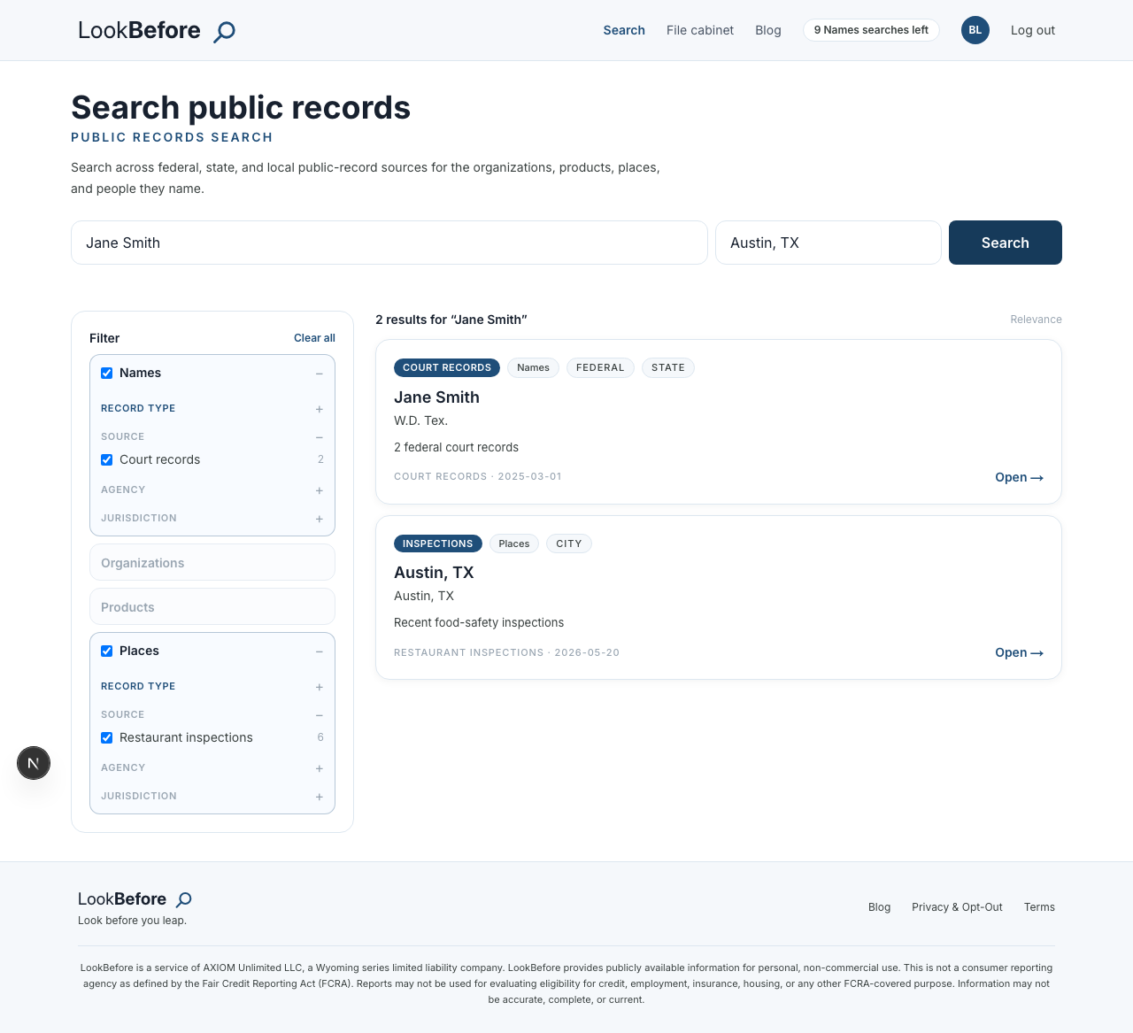Image resolution: width=1133 pixels, height=1033 pixels.
Task: Open the Austin, TX inspections result
Action: (1019, 652)
